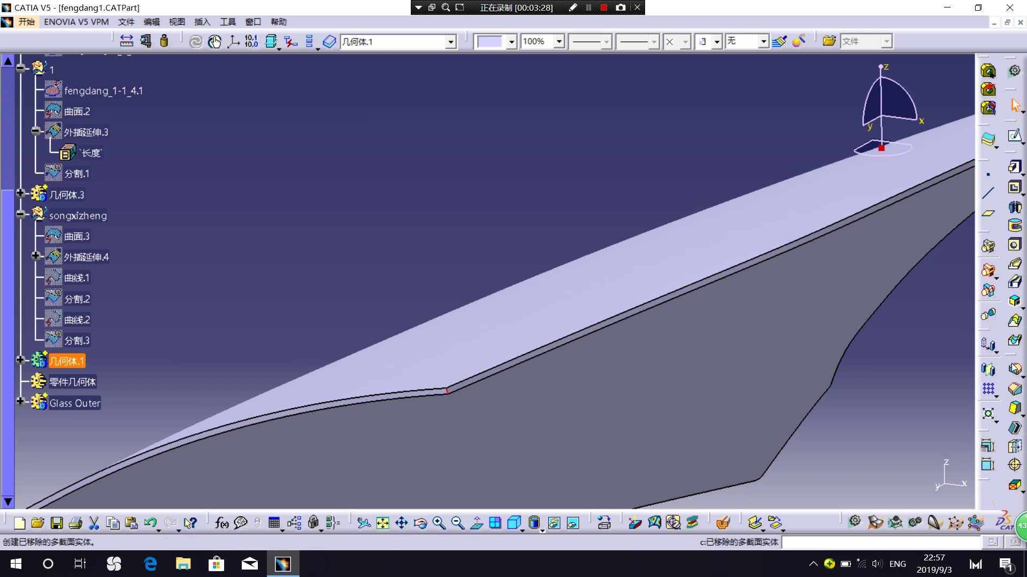Click the lavender graphic color swatch

click(x=489, y=42)
